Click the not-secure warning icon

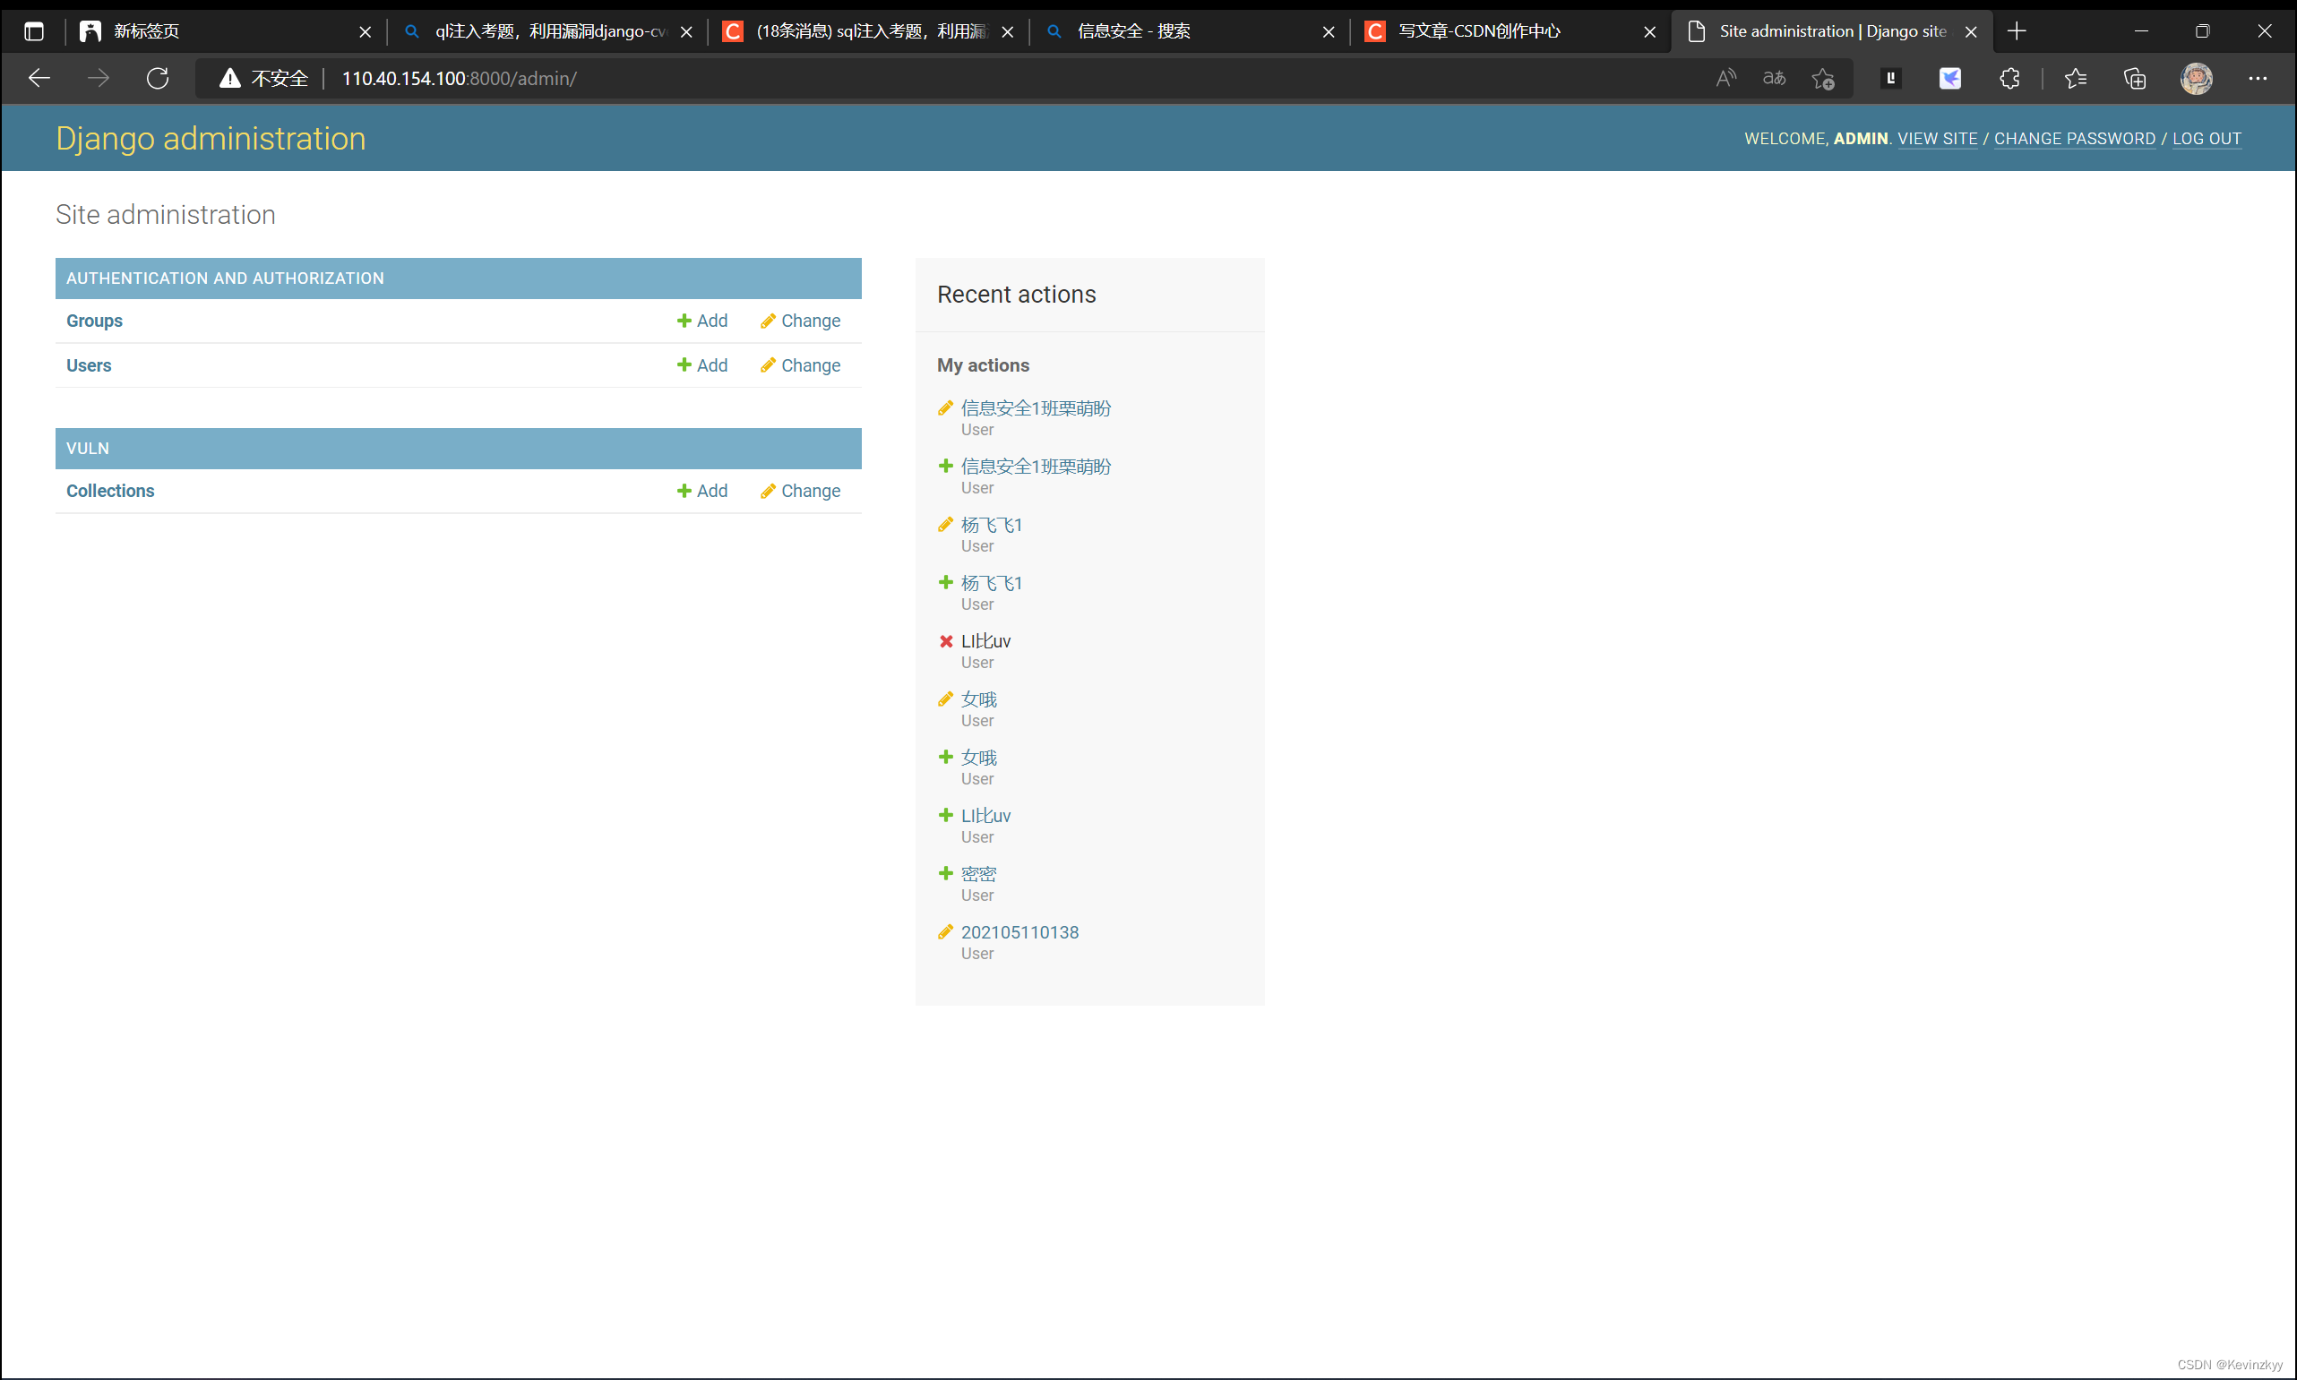pyautogui.click(x=230, y=78)
